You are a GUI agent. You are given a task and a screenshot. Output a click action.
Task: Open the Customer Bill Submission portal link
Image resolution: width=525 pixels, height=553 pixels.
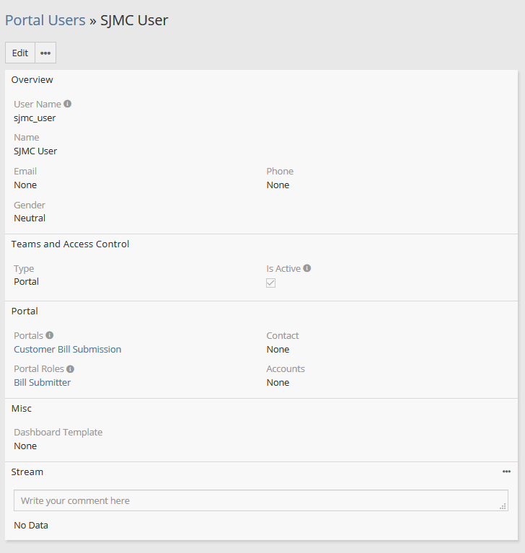pos(68,349)
